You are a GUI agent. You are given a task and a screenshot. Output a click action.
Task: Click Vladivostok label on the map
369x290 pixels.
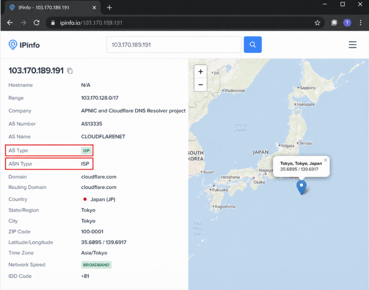(235, 90)
